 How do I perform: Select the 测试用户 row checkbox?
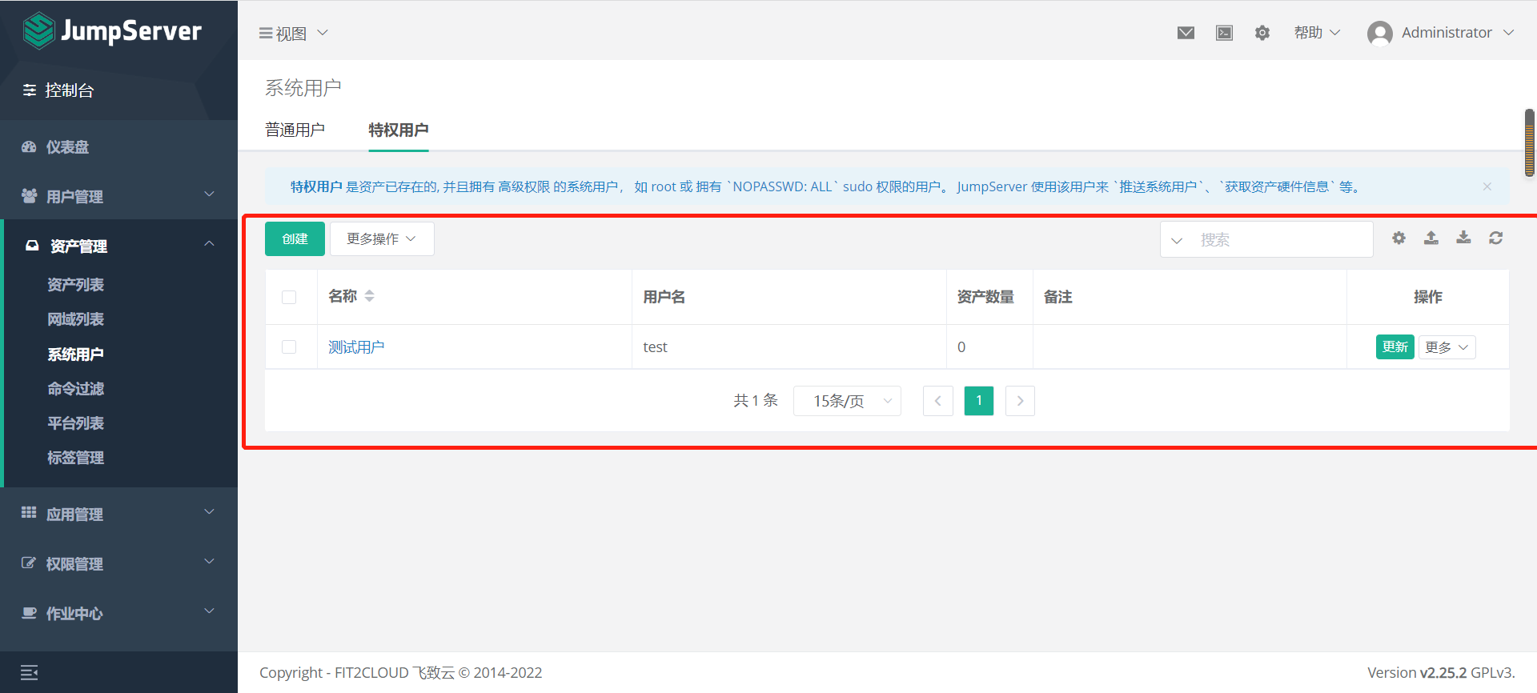point(289,346)
